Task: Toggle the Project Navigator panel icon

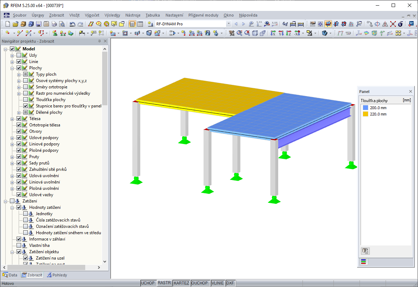Action: [132, 24]
